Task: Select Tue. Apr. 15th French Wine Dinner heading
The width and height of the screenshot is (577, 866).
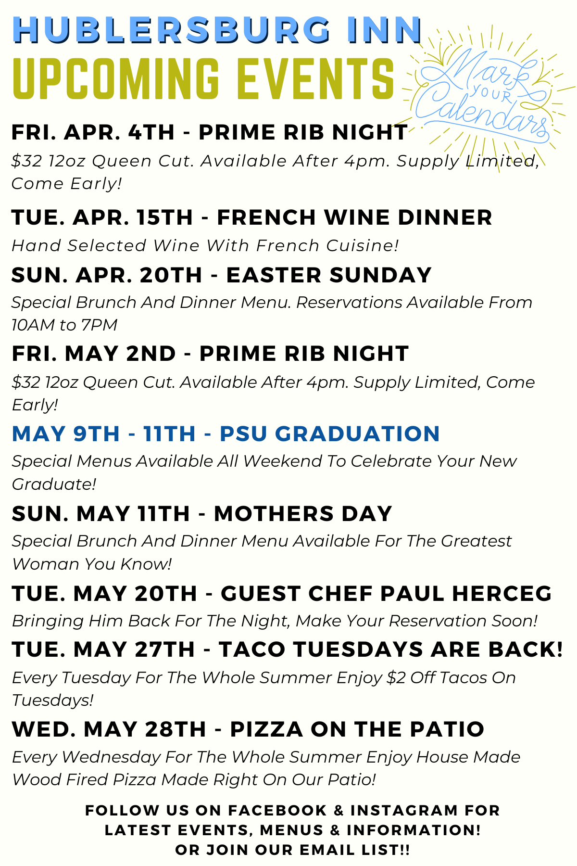Action: [251, 217]
